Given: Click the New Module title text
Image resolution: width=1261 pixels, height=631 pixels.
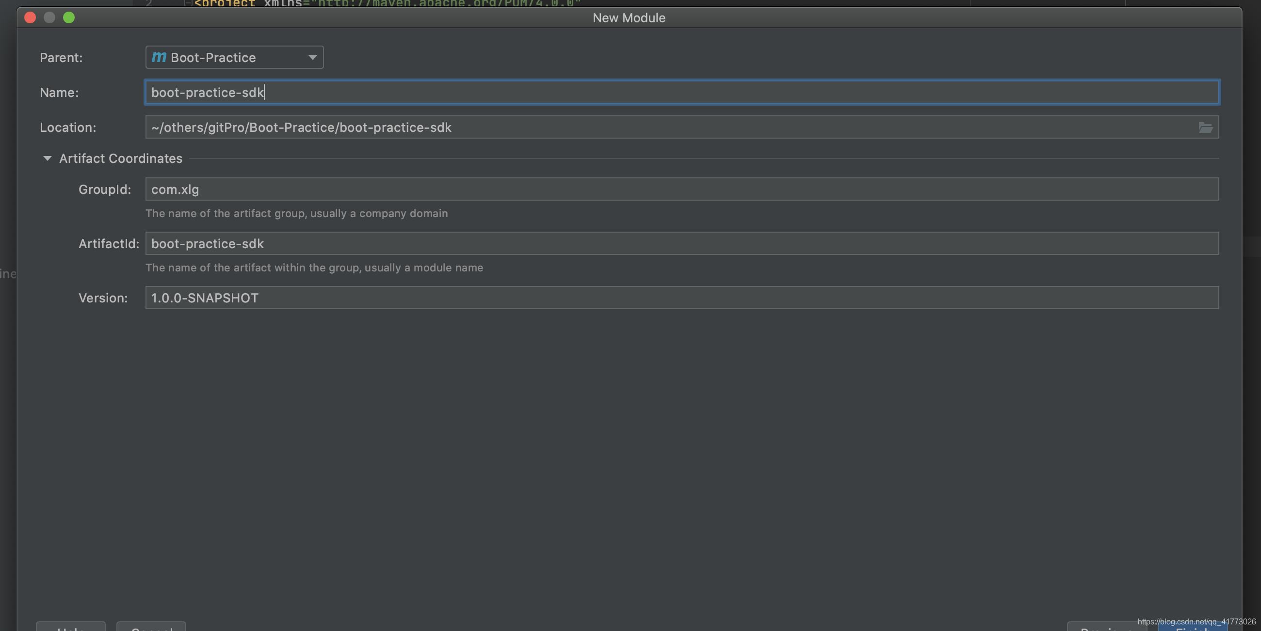Looking at the screenshot, I should [x=629, y=17].
